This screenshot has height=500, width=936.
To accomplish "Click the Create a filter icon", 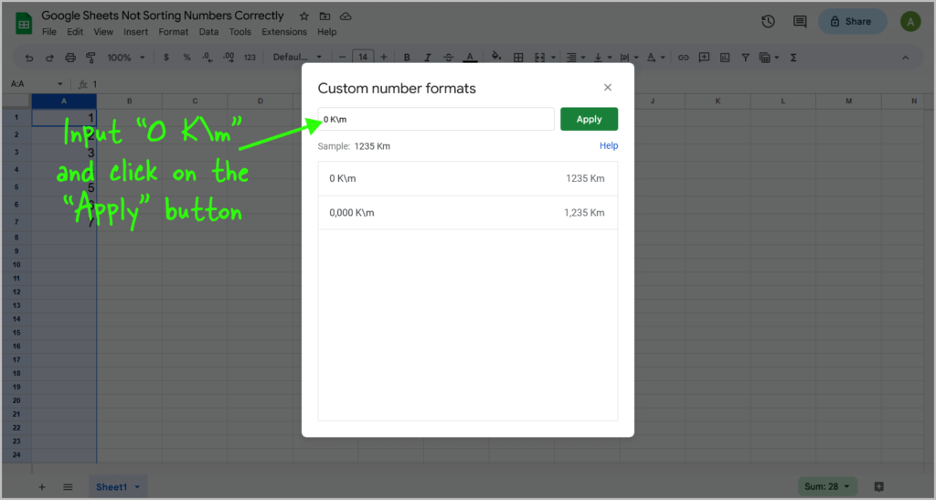I will click(x=745, y=58).
